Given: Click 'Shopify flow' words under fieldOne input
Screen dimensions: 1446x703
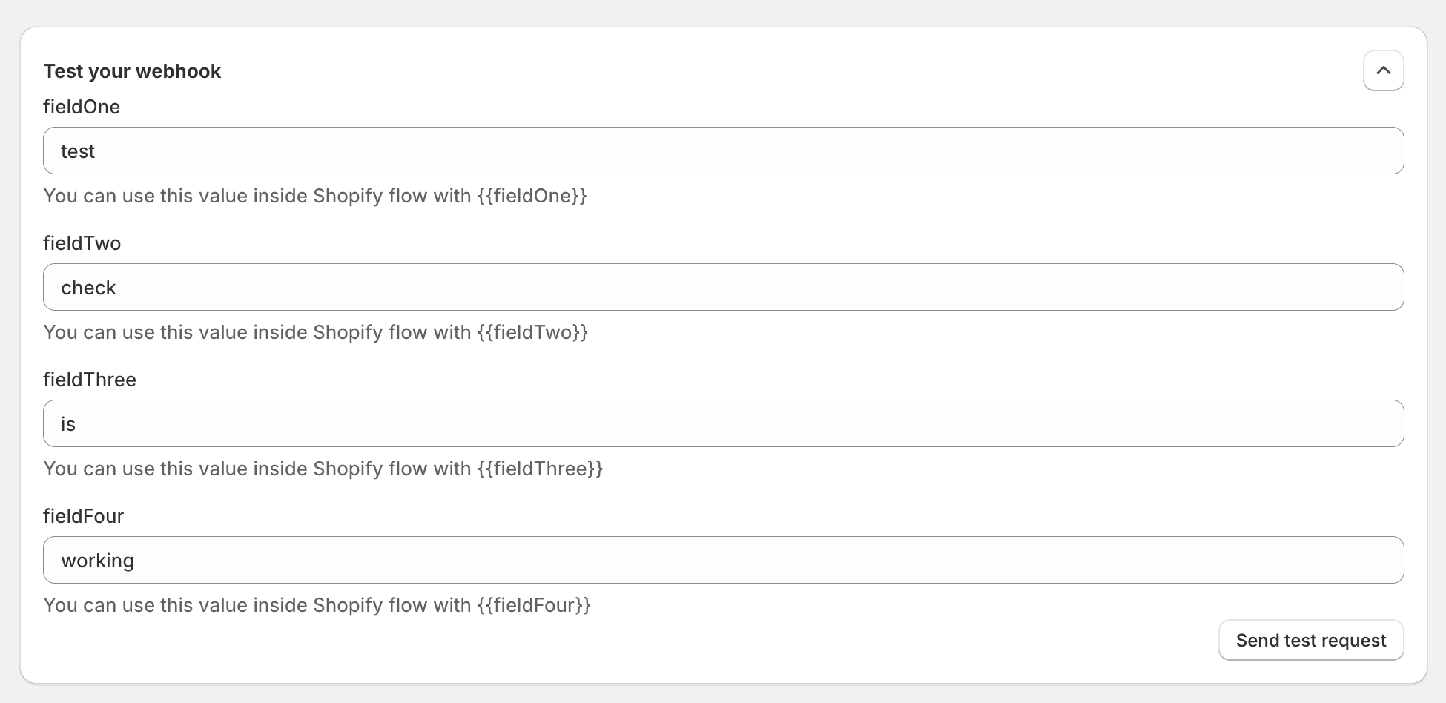Looking at the screenshot, I should 370,197.
